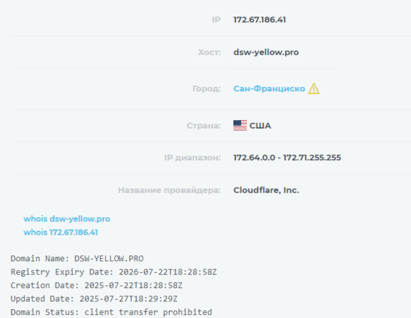The image size is (411, 318).
Task: Follow the whois 172.67.186.41 link
Action: [61, 232]
